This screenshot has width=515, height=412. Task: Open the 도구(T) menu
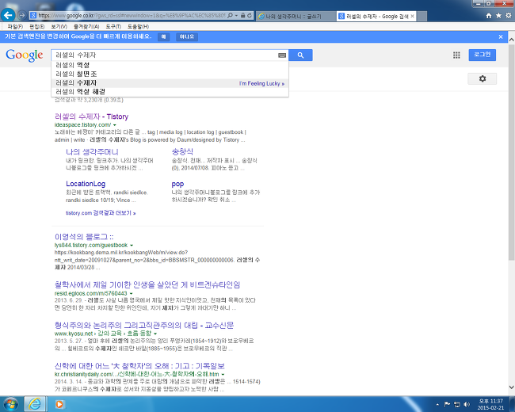[113, 27]
